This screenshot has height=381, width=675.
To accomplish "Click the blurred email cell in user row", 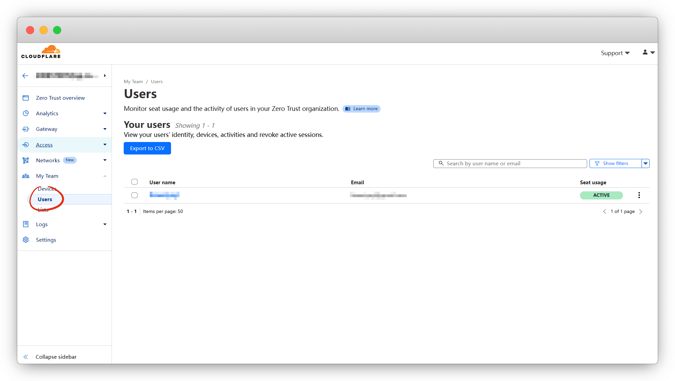I will click(378, 195).
